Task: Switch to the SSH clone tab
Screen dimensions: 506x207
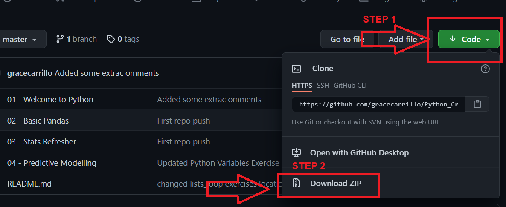Action: point(323,86)
